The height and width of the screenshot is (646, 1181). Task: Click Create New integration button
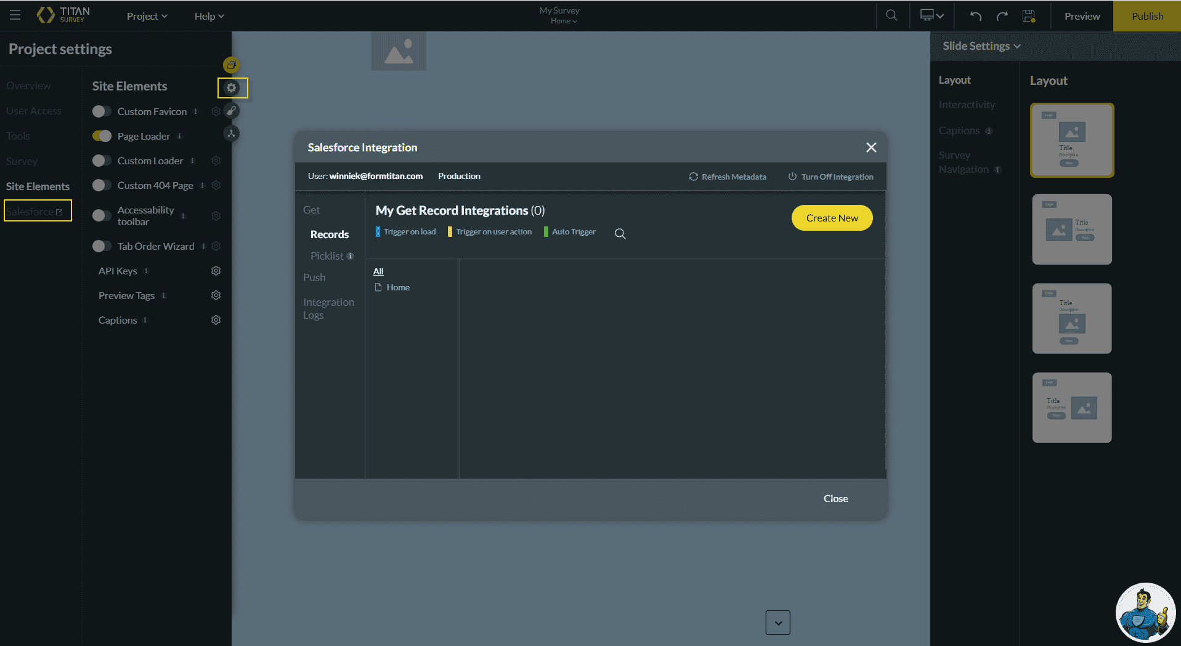[x=832, y=218]
